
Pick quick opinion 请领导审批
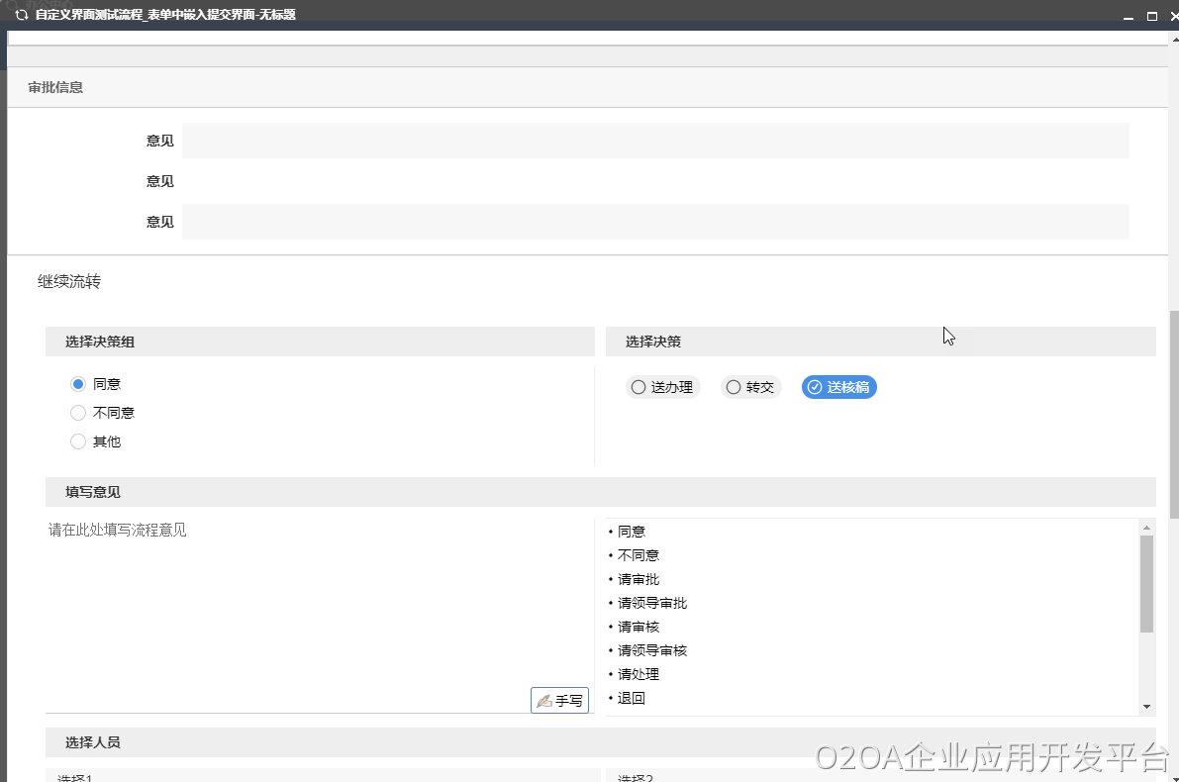tap(651, 603)
